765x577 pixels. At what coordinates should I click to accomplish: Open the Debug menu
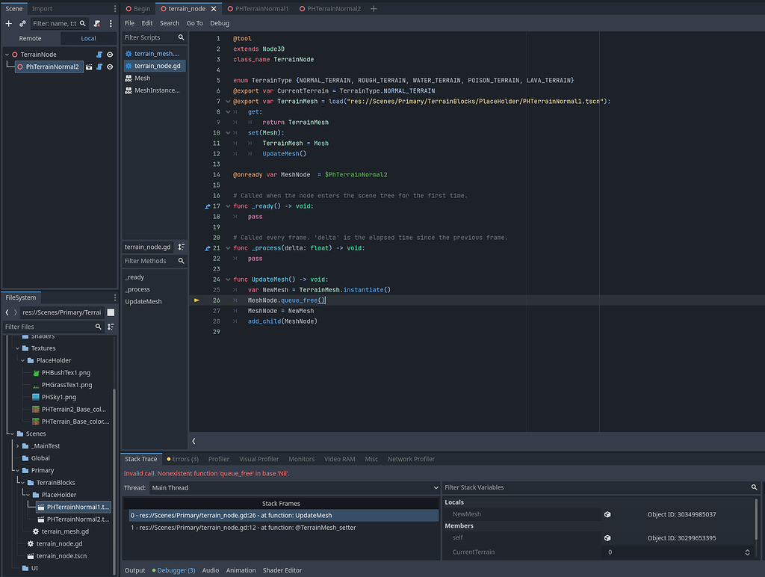pos(218,23)
